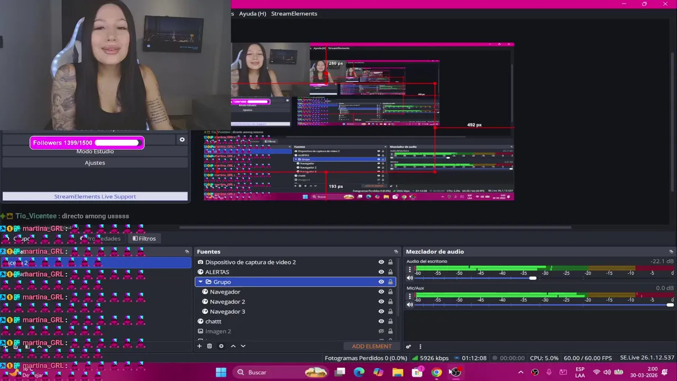This screenshot has width=677, height=381.
Task: Hide the ALERTAS source with the eye
Action: coord(381,272)
